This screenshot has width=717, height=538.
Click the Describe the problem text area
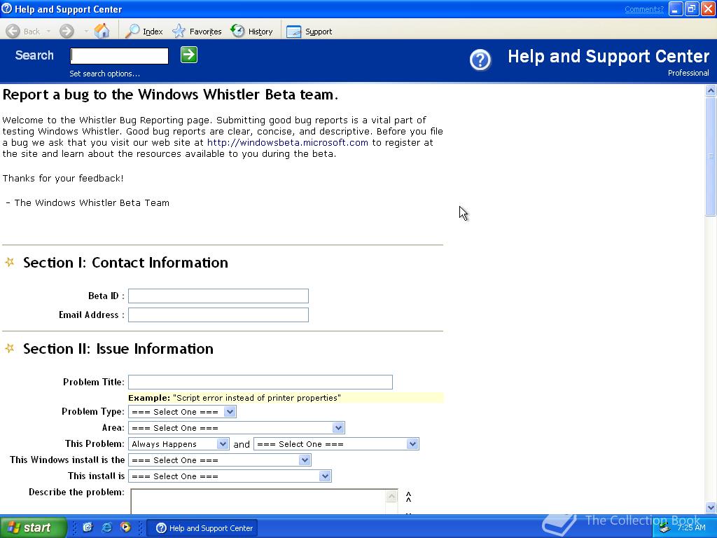click(259, 502)
